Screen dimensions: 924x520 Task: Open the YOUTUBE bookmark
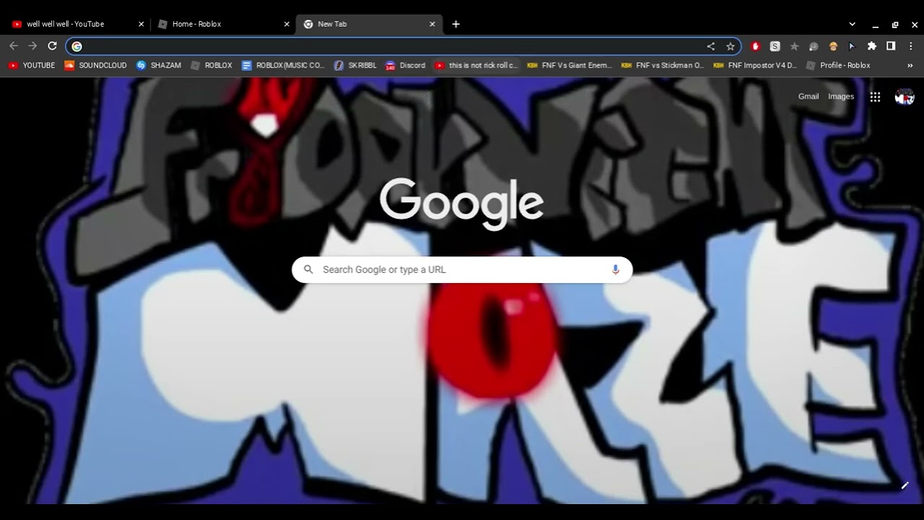pyautogui.click(x=32, y=65)
